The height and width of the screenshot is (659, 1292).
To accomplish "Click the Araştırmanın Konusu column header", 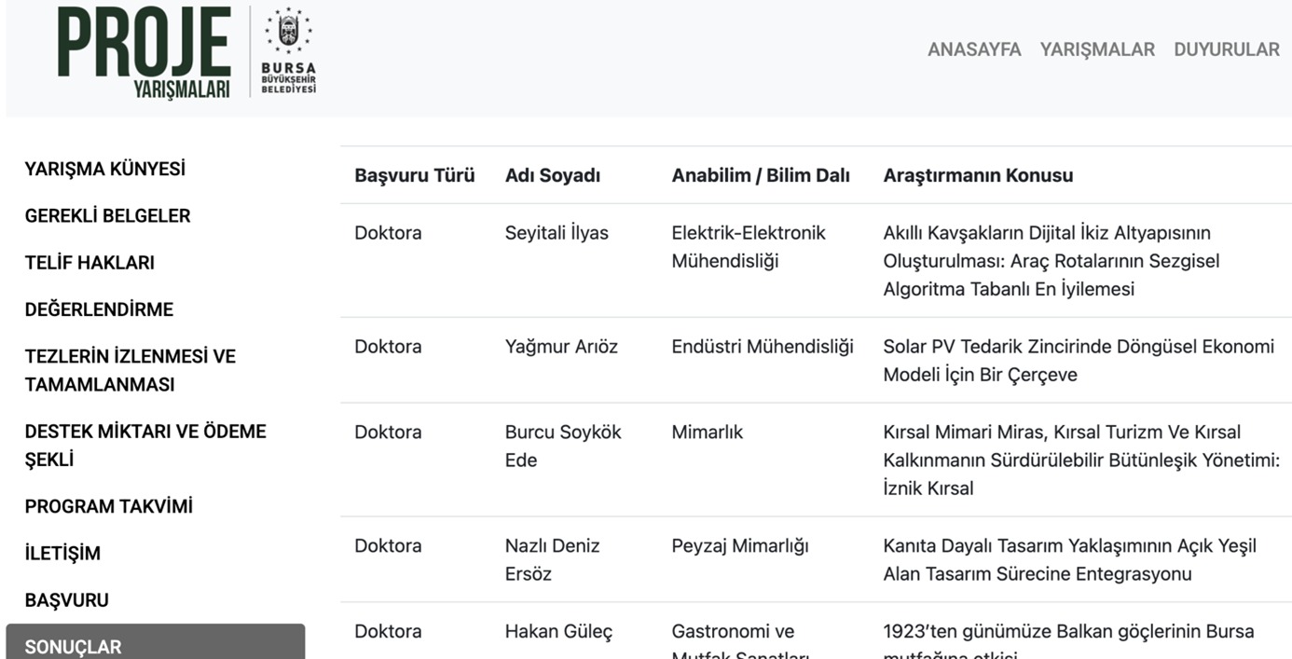I will [978, 175].
